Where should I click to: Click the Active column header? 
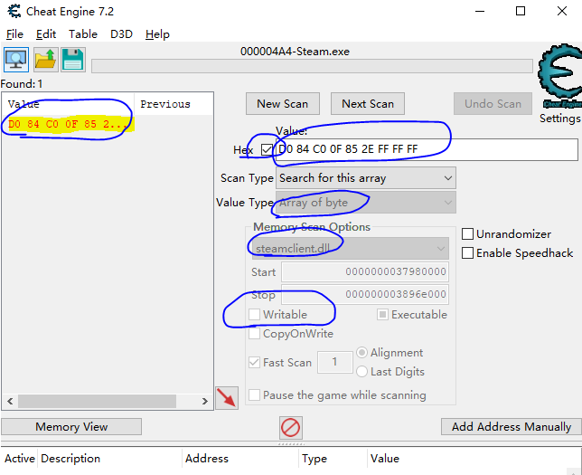click(x=20, y=459)
